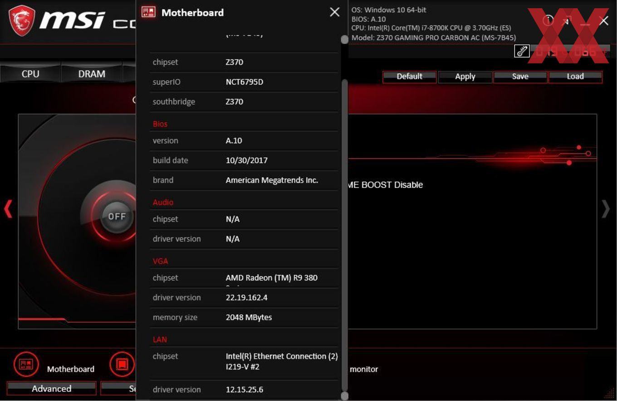
Task: Toggle the GAME BOOST OFF knob
Action: [116, 216]
